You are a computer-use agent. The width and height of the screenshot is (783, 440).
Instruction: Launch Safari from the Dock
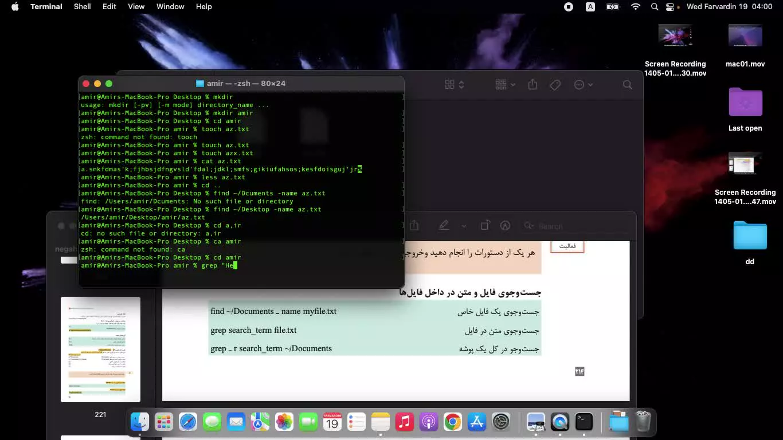click(x=188, y=422)
